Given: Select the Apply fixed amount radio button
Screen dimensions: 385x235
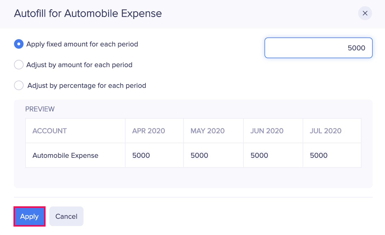Looking at the screenshot, I should click(x=18, y=44).
